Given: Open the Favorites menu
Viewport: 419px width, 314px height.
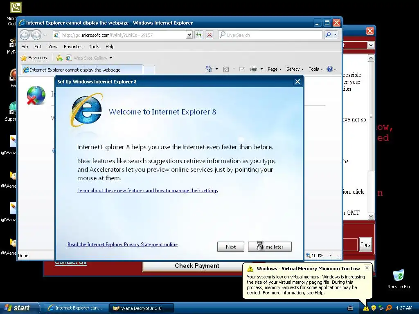Looking at the screenshot, I should pyautogui.click(x=73, y=47).
